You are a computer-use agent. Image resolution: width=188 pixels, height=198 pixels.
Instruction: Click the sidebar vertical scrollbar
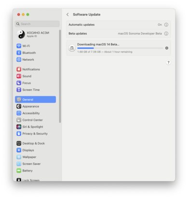click(x=60, y=76)
